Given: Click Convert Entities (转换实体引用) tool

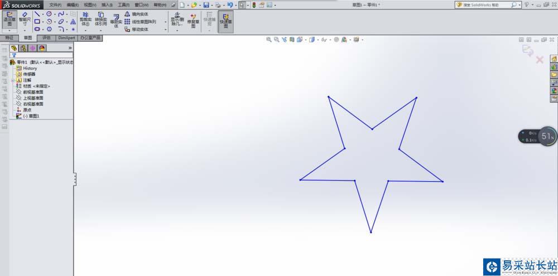Looking at the screenshot, I should [101, 19].
